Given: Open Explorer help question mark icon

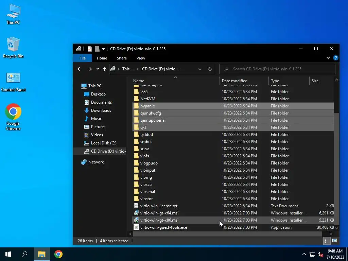Looking at the screenshot, I should [335, 58].
